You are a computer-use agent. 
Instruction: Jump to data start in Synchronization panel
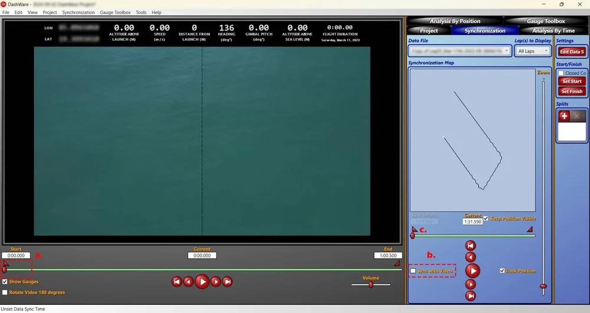(x=470, y=245)
